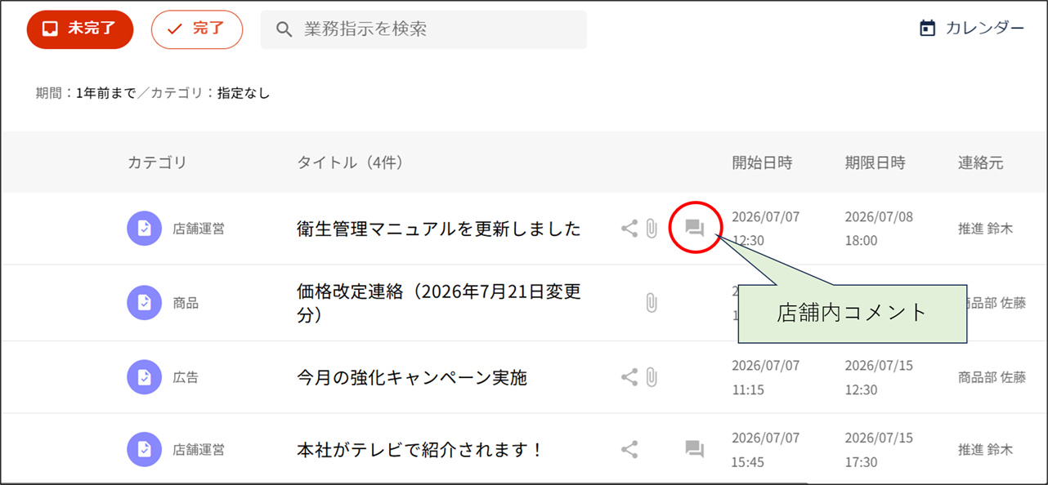Click the 広告 category label
This screenshot has height=485, width=1048.
click(186, 377)
